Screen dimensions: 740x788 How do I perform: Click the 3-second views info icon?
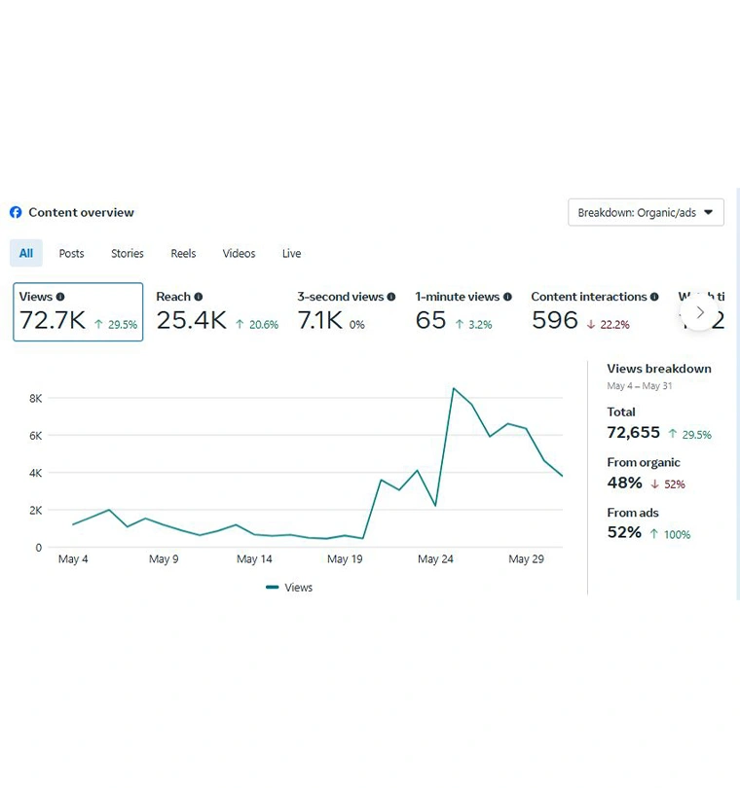tap(391, 297)
